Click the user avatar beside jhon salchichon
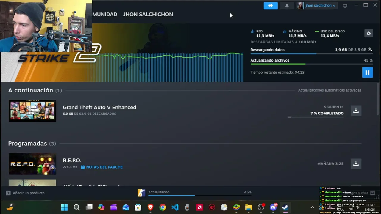 pos(300,6)
